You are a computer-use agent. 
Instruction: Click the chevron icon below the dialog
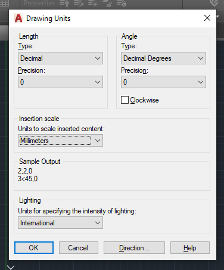tap(11, 267)
